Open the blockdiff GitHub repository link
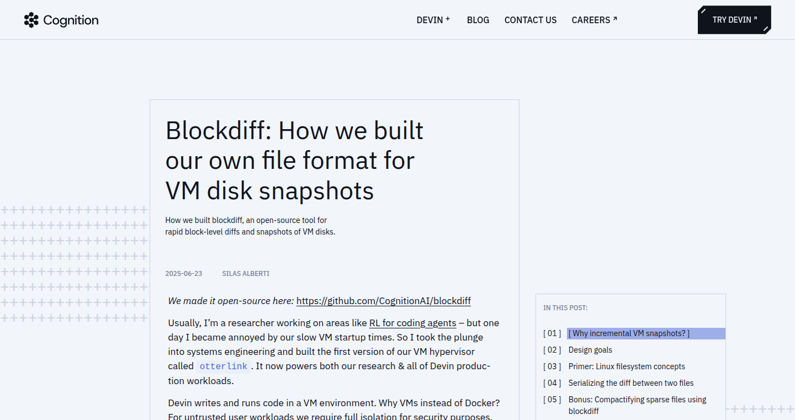 coord(384,301)
